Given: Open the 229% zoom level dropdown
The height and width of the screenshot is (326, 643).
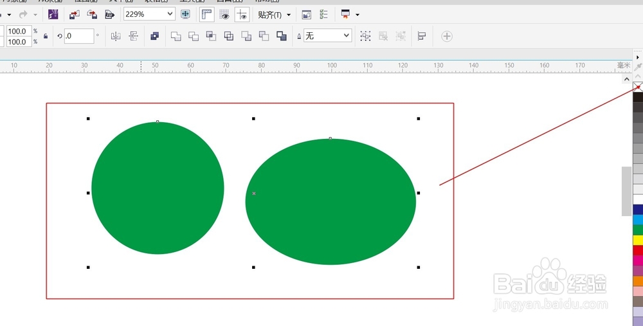Looking at the screenshot, I should click(170, 14).
